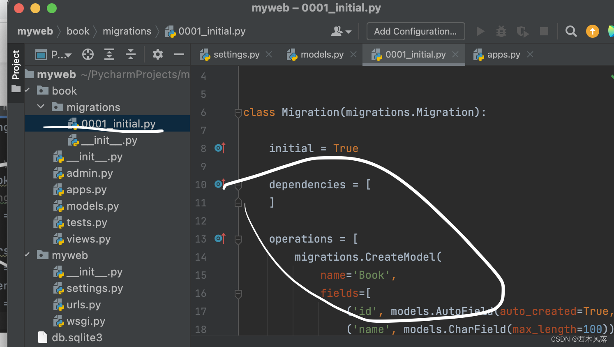
Task: Collapse the migrations folder in the tree
Action: coord(41,106)
